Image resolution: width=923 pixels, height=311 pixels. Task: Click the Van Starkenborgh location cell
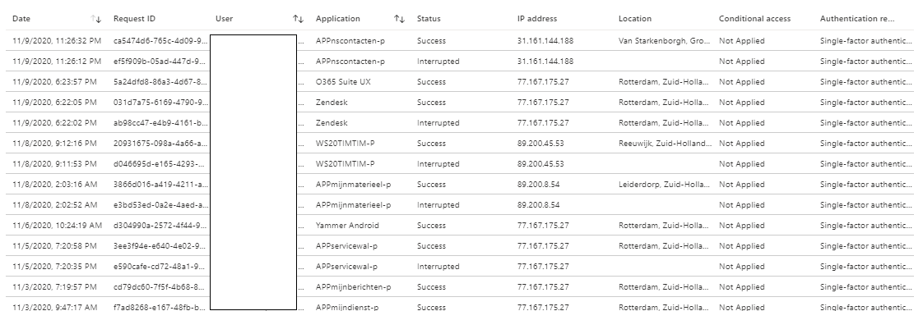tap(664, 41)
